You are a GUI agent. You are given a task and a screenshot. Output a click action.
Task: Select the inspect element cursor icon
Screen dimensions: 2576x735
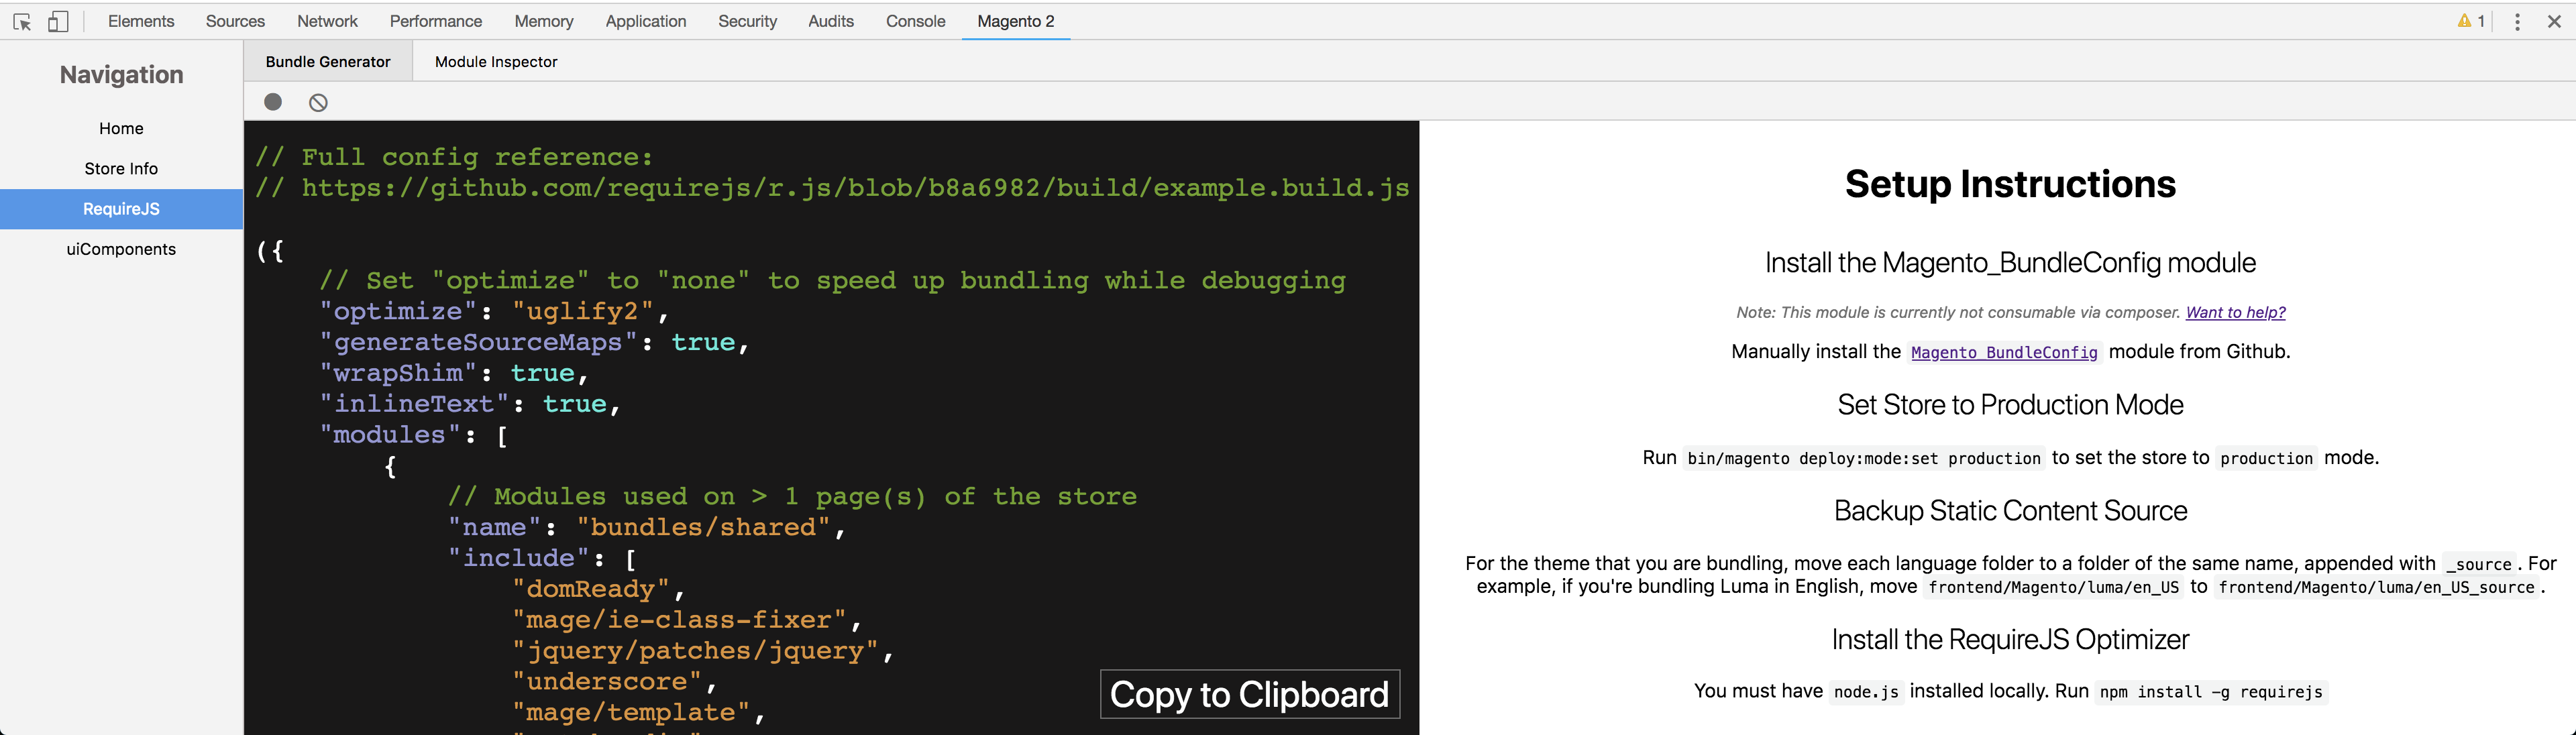(x=22, y=21)
